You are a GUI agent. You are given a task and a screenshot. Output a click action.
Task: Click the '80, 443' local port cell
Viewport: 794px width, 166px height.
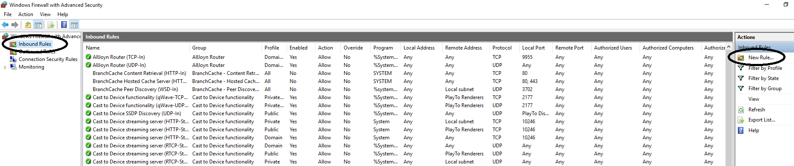tap(530, 81)
